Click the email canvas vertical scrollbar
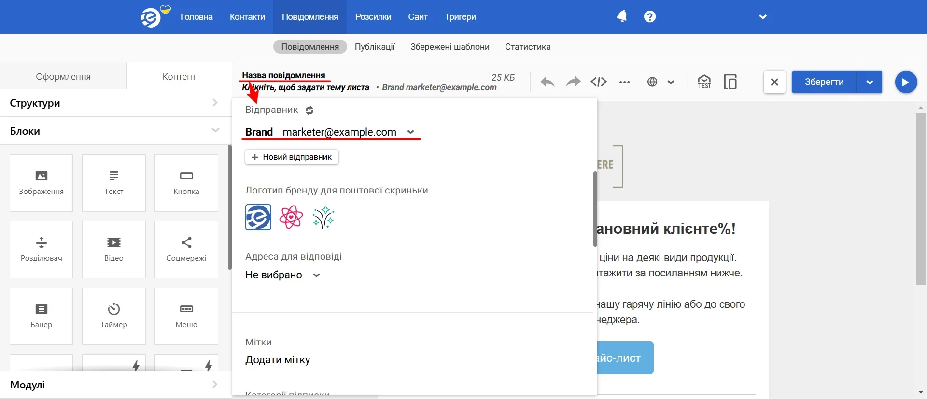This screenshot has height=399, width=927. pos(921,199)
